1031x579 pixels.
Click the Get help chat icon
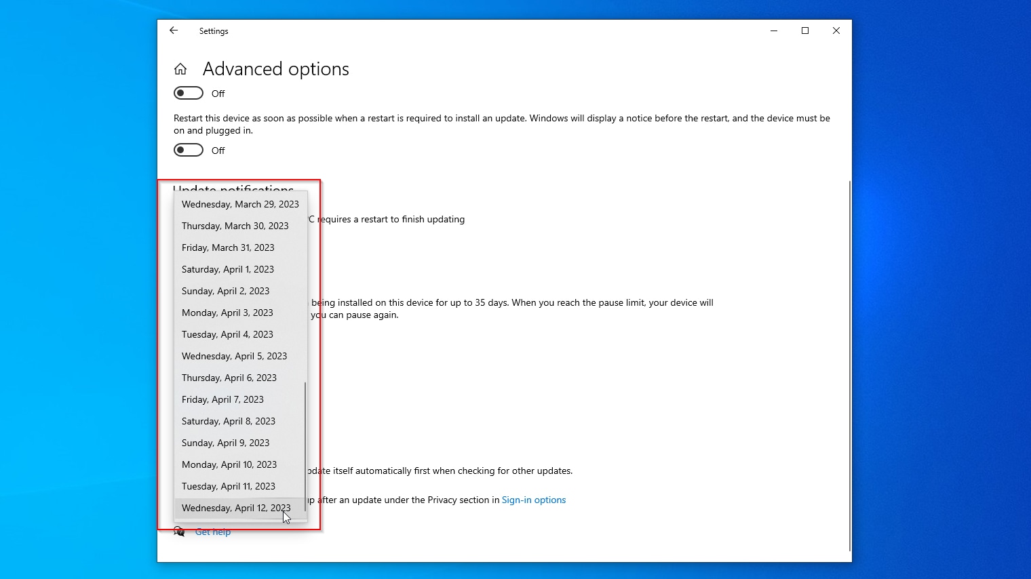click(x=179, y=532)
